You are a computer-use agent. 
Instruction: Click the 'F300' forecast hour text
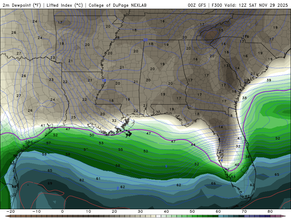pos(217,5)
